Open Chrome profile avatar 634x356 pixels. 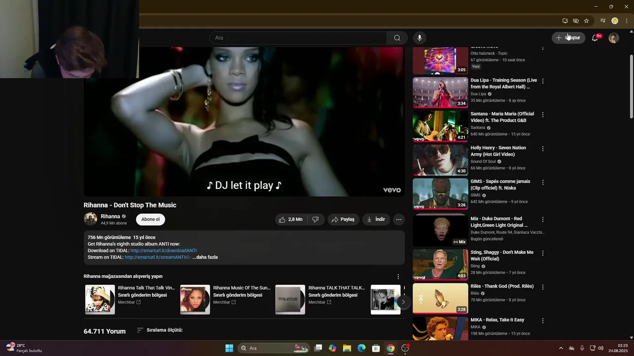click(615, 21)
